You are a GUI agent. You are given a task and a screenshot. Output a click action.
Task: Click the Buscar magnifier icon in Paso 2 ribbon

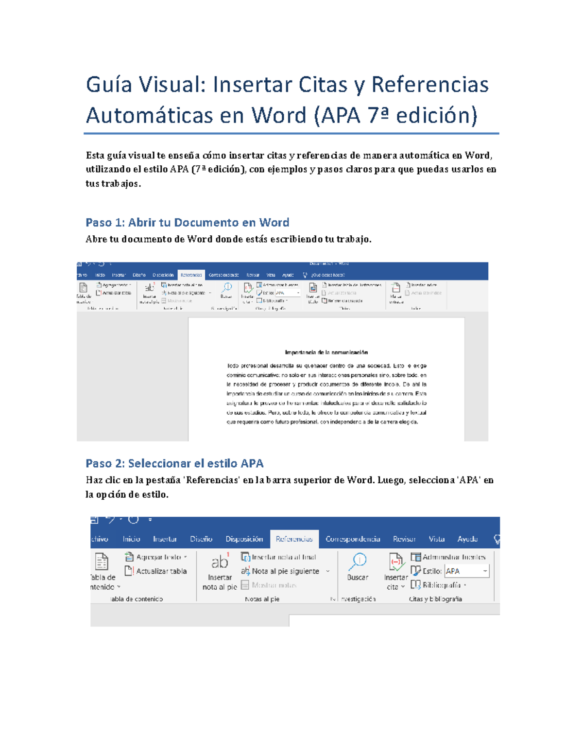click(x=358, y=562)
